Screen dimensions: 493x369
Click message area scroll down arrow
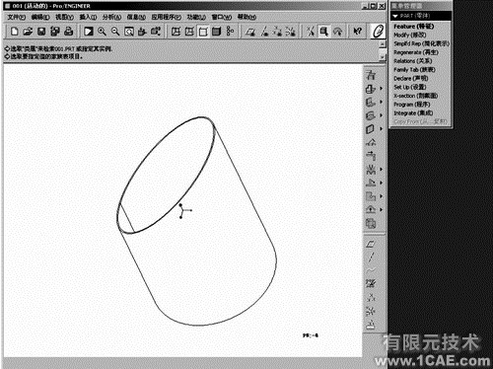coord(383,57)
